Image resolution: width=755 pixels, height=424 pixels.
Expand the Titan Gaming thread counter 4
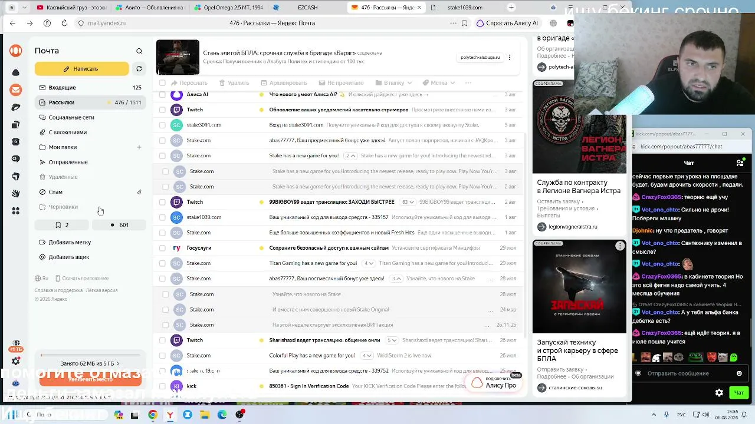[x=369, y=263]
